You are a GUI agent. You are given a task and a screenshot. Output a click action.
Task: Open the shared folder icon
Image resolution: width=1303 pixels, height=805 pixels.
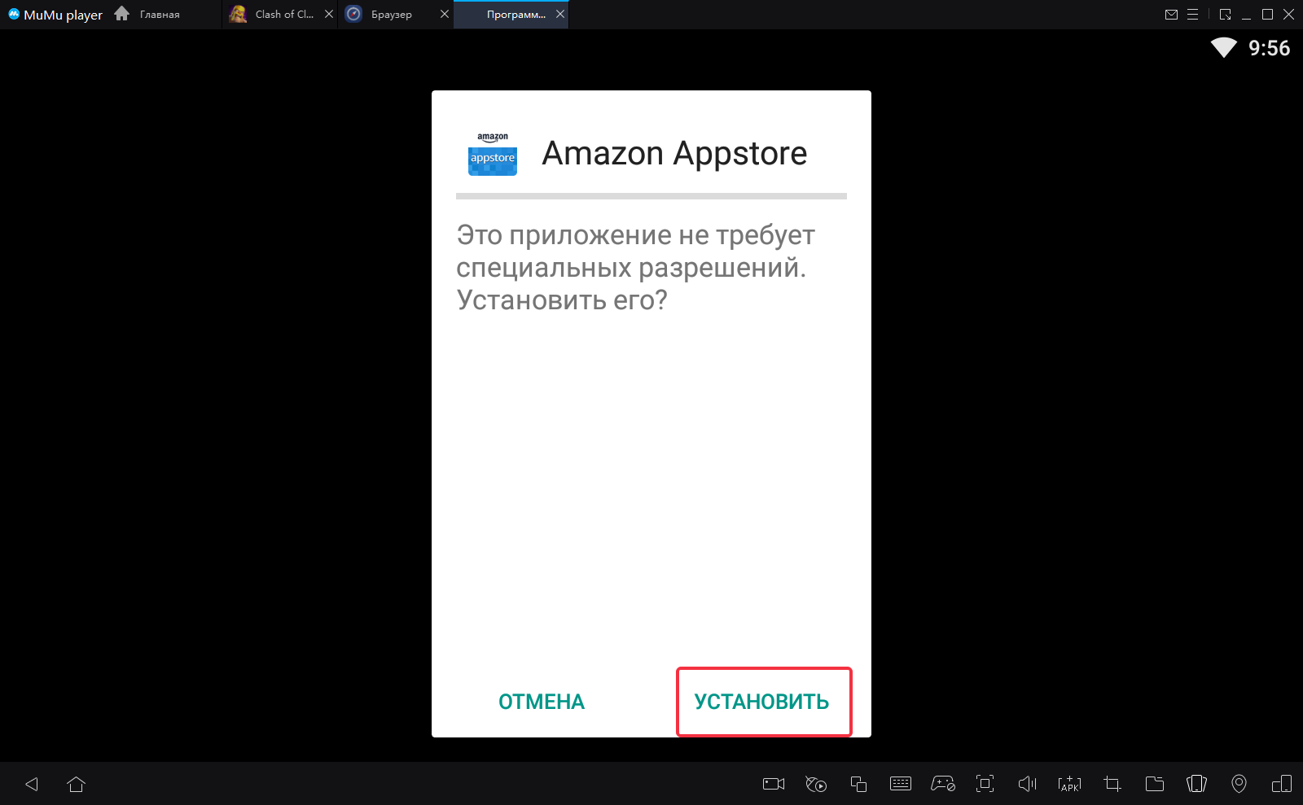click(1155, 784)
